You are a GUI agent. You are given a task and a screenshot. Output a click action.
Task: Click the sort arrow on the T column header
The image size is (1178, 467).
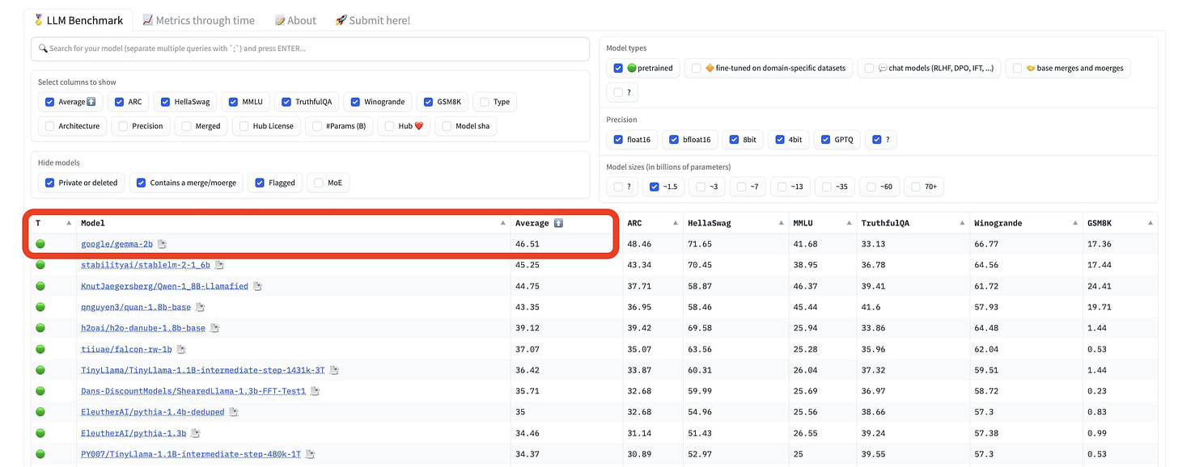[x=69, y=223]
